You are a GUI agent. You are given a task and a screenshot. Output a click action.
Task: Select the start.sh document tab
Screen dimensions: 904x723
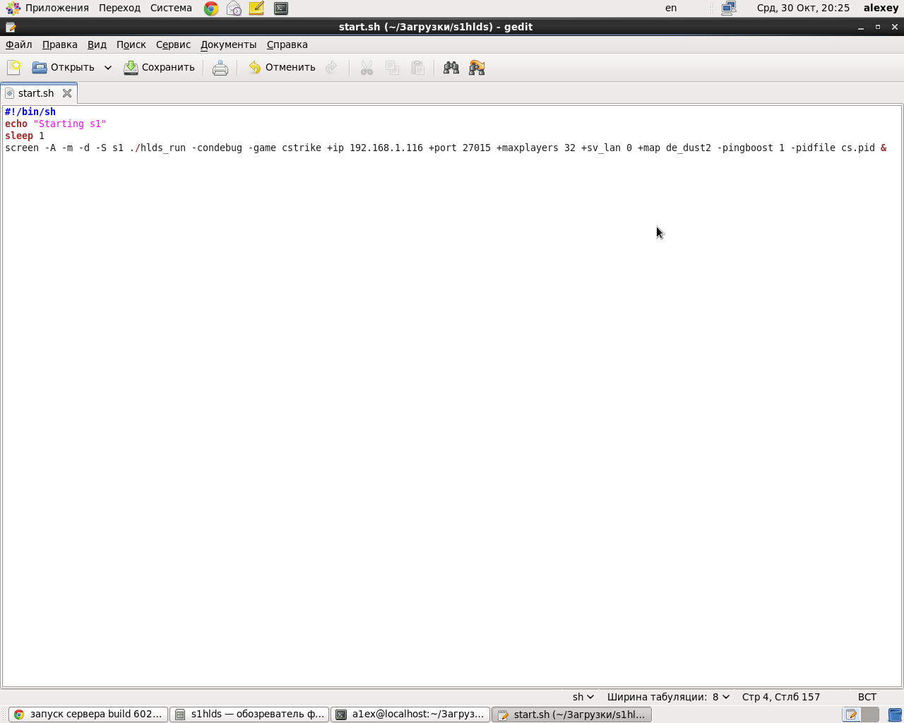(36, 93)
